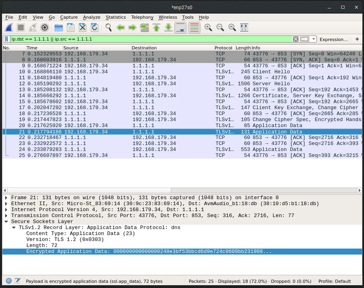364x288 pixels.
Task: Open the Wireless menu
Action: pyautogui.click(x=168, y=17)
